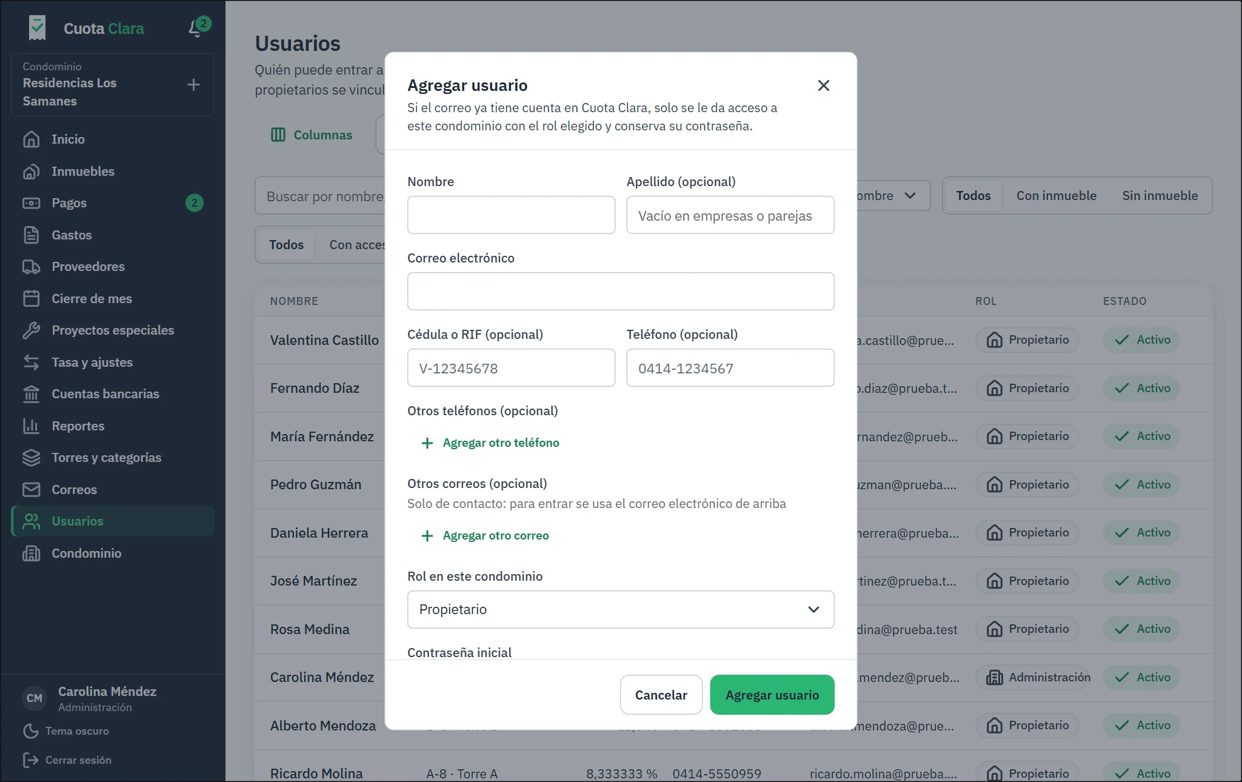The height and width of the screenshot is (782, 1242).
Task: Open the notifications bell icon
Action: coord(195,28)
